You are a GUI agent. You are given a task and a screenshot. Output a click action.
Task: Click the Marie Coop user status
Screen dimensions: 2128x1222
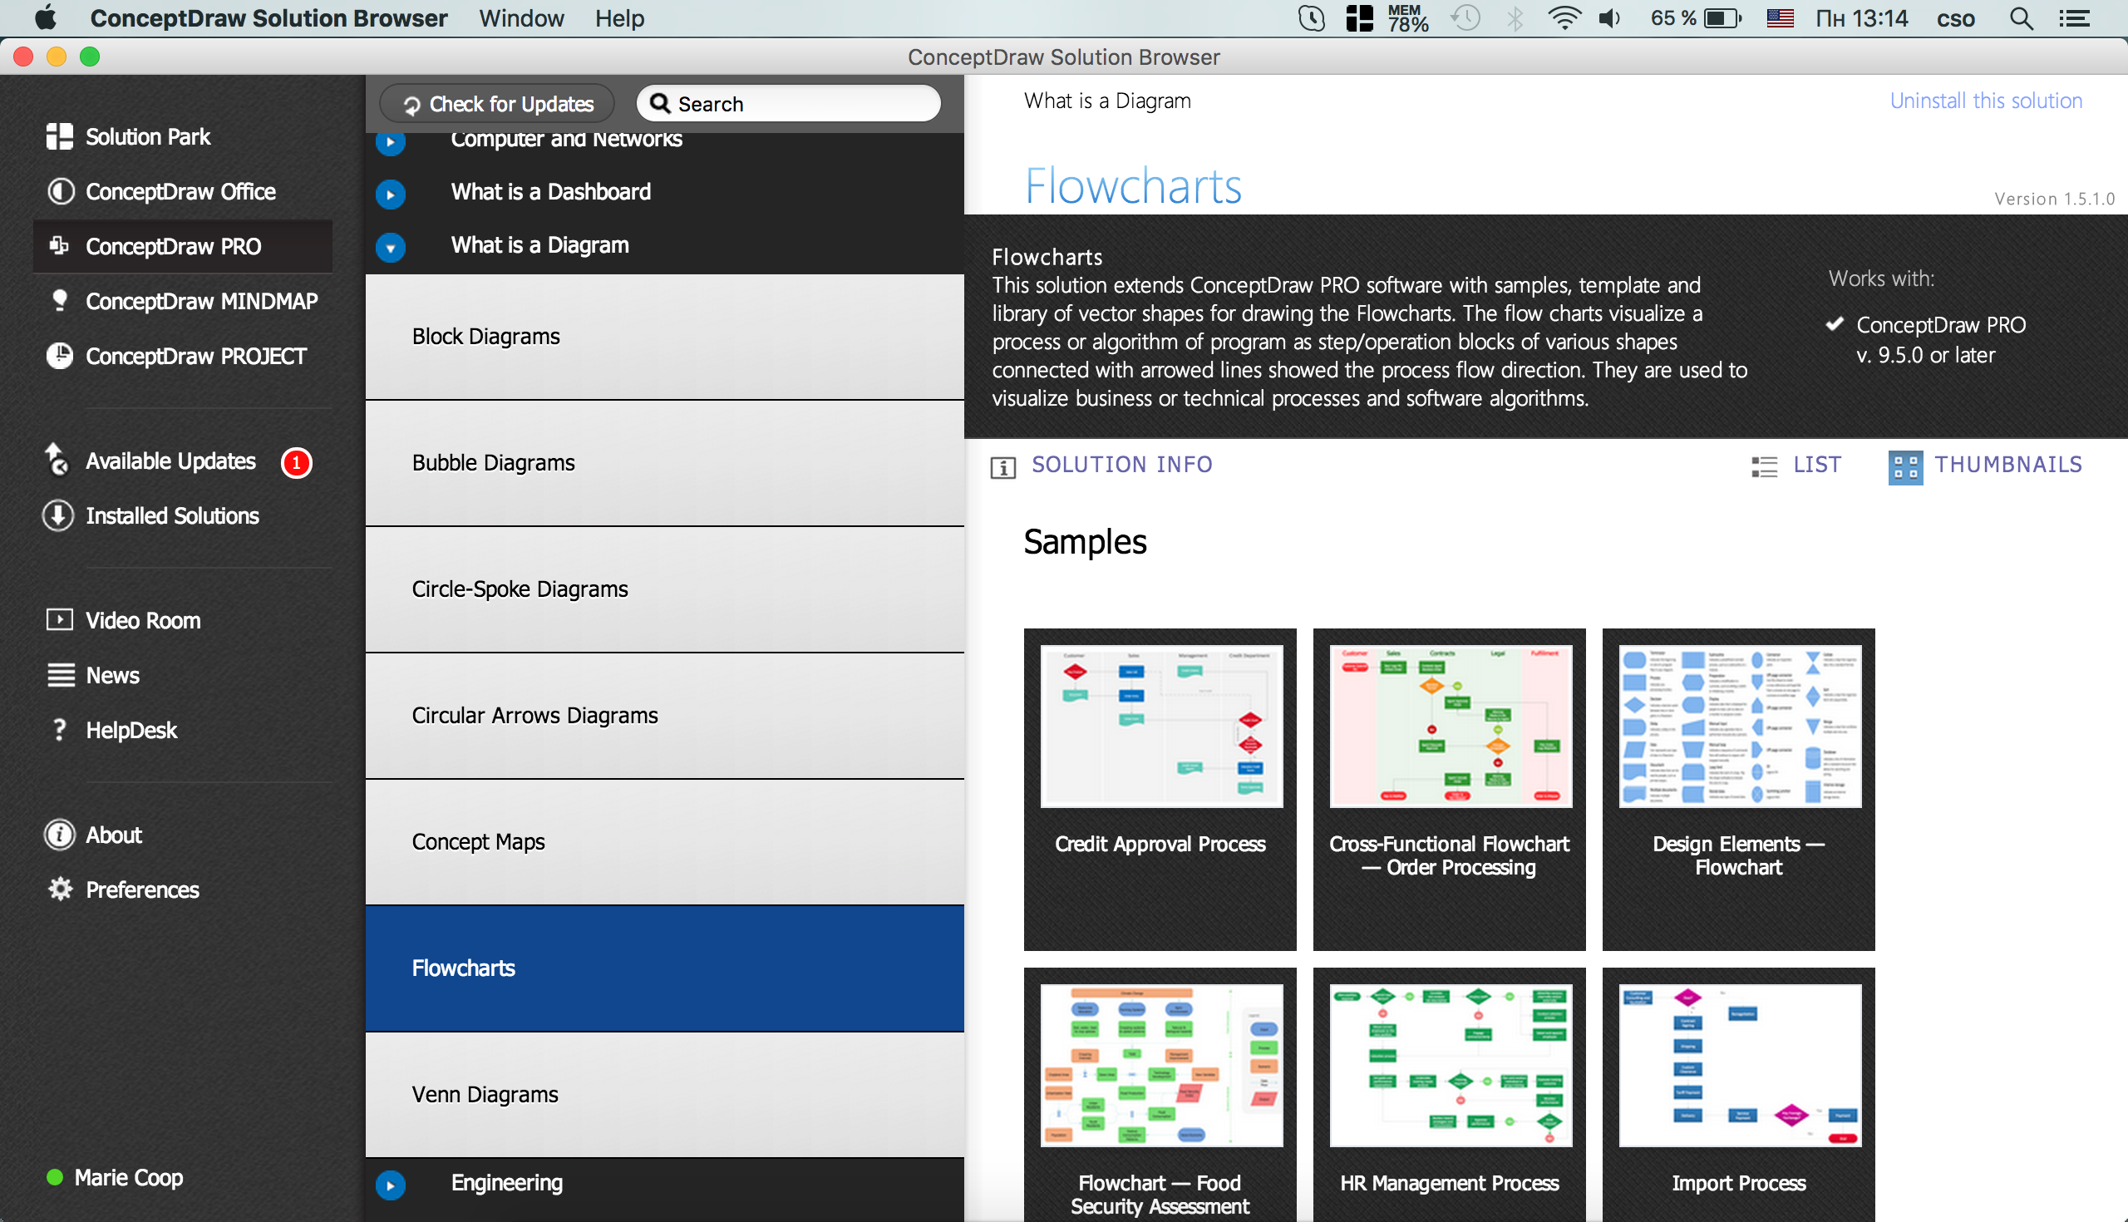coord(115,1176)
